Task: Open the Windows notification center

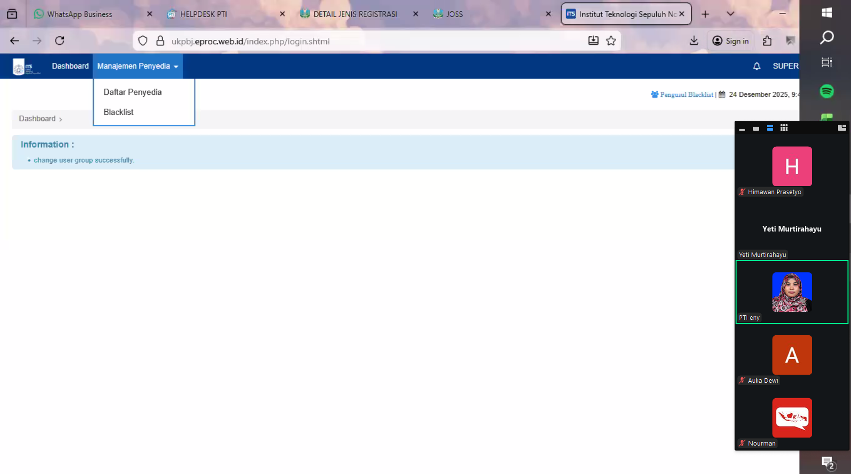Action: (828, 463)
